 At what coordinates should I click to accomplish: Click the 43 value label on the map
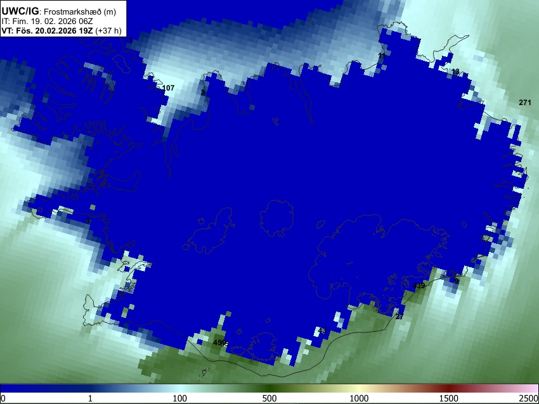point(322,331)
